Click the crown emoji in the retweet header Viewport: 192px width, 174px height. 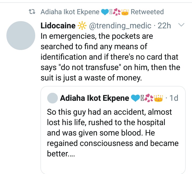[x=125, y=12]
